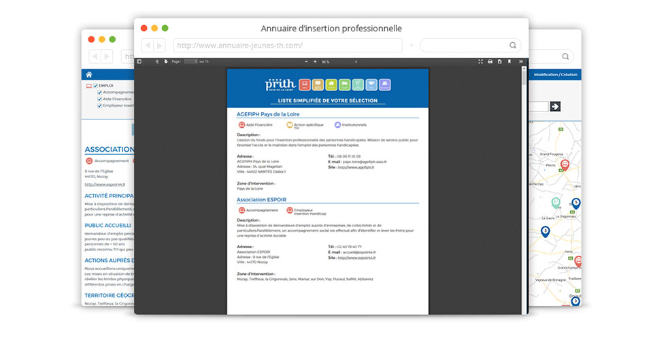Click the front browser magnifier icon

tap(513, 45)
